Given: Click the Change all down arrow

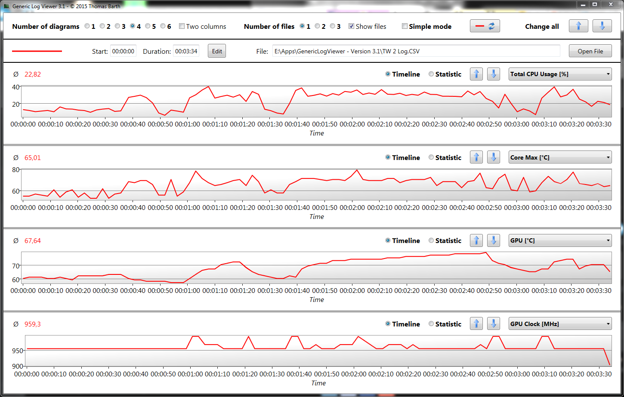Looking at the screenshot, I should [602, 26].
